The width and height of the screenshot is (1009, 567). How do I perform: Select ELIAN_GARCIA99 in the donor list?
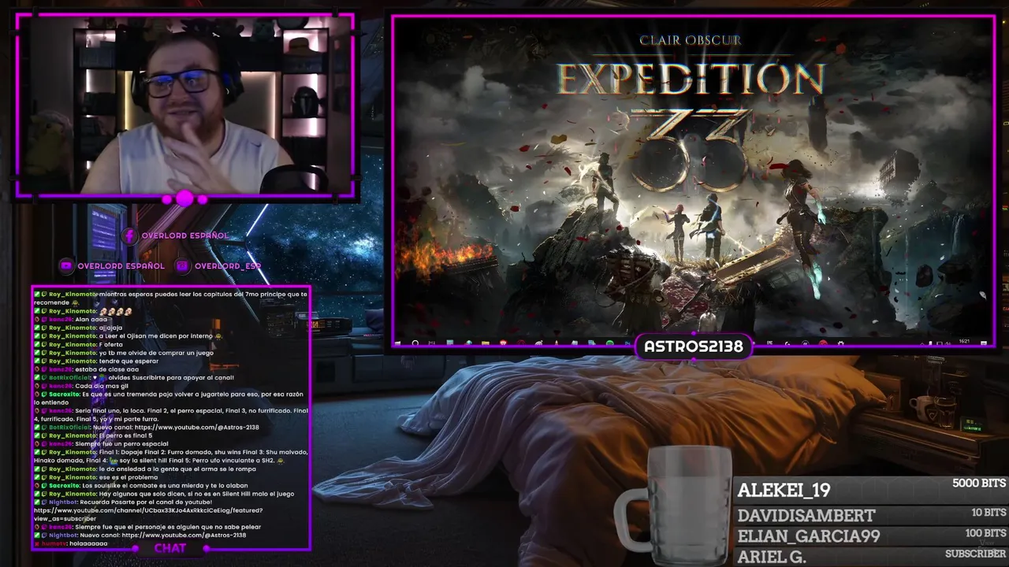pyautogui.click(x=809, y=536)
